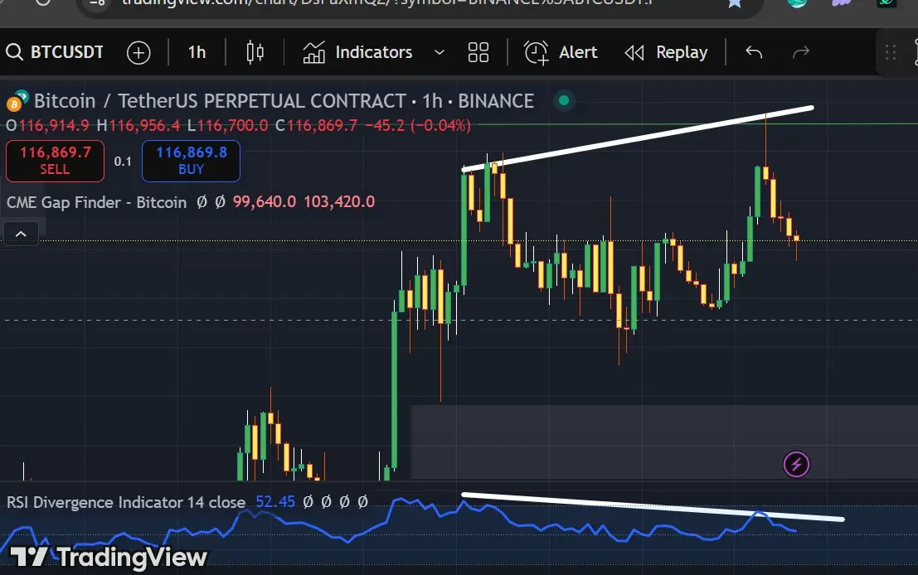This screenshot has width=918, height=575.
Task: Click the BUY 116,869.8 button
Action: coord(191,161)
